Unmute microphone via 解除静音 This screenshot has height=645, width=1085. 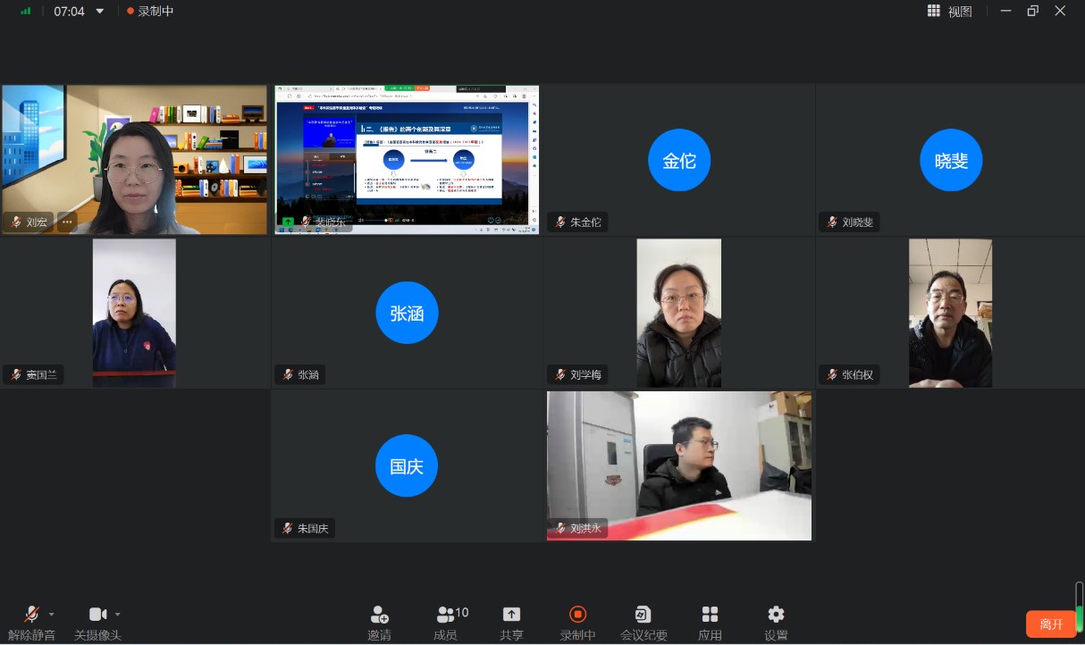pyautogui.click(x=31, y=615)
